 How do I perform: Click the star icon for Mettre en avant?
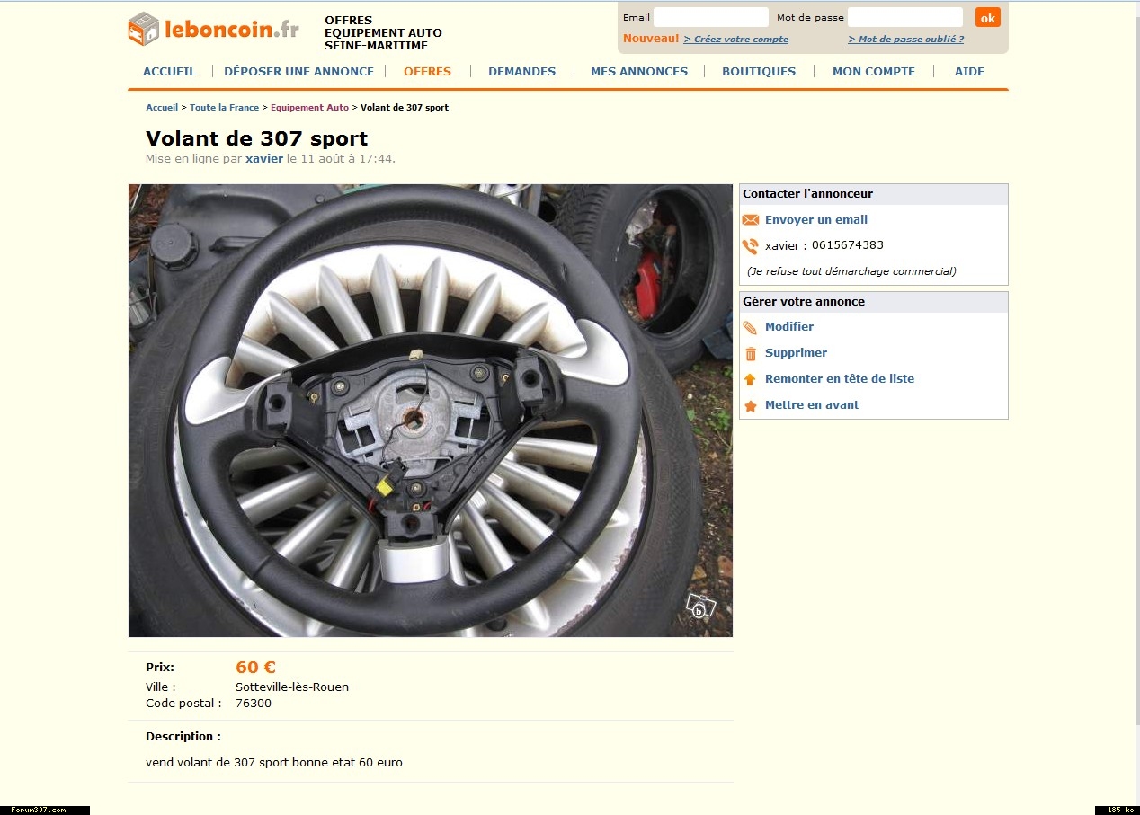click(x=750, y=406)
